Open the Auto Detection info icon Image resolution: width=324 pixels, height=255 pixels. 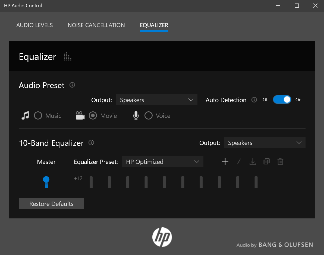[x=254, y=100]
